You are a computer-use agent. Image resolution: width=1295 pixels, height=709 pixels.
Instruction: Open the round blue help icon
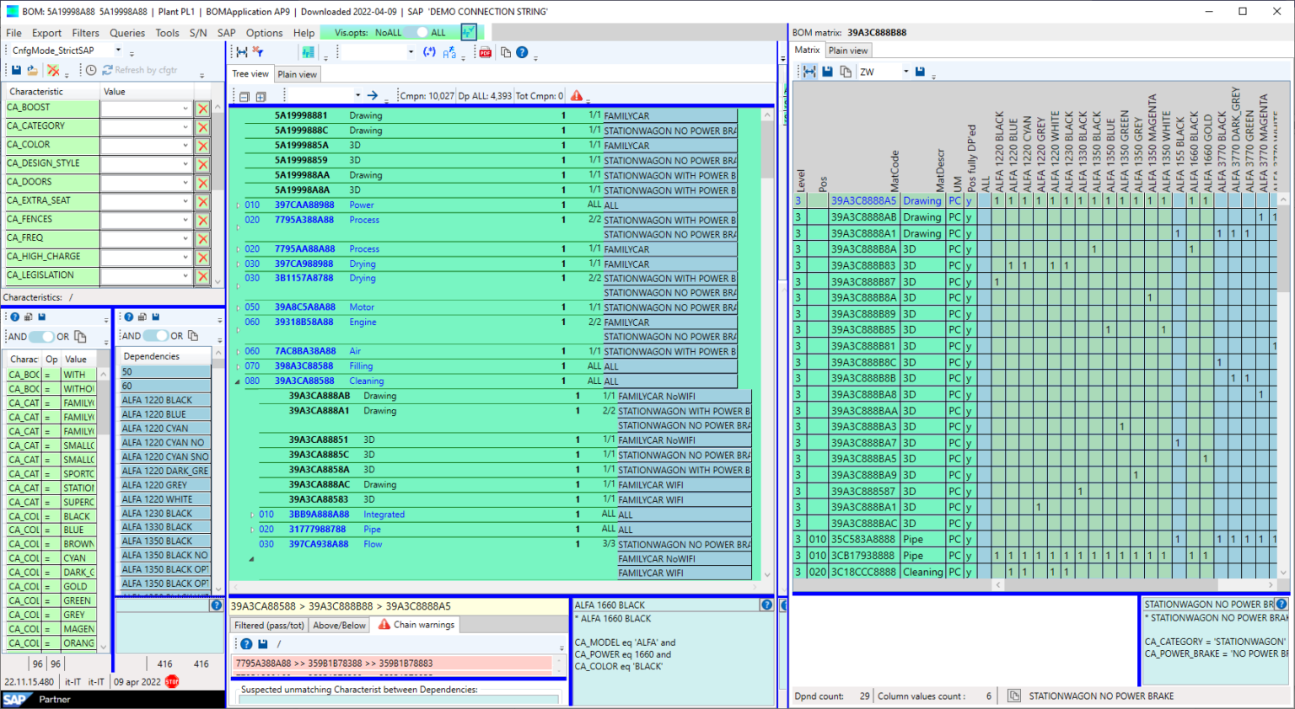tap(521, 52)
